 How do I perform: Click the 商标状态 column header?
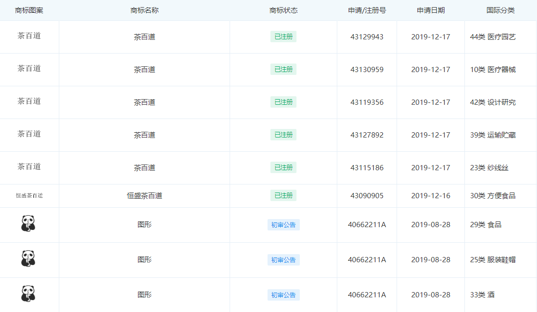[x=284, y=10]
